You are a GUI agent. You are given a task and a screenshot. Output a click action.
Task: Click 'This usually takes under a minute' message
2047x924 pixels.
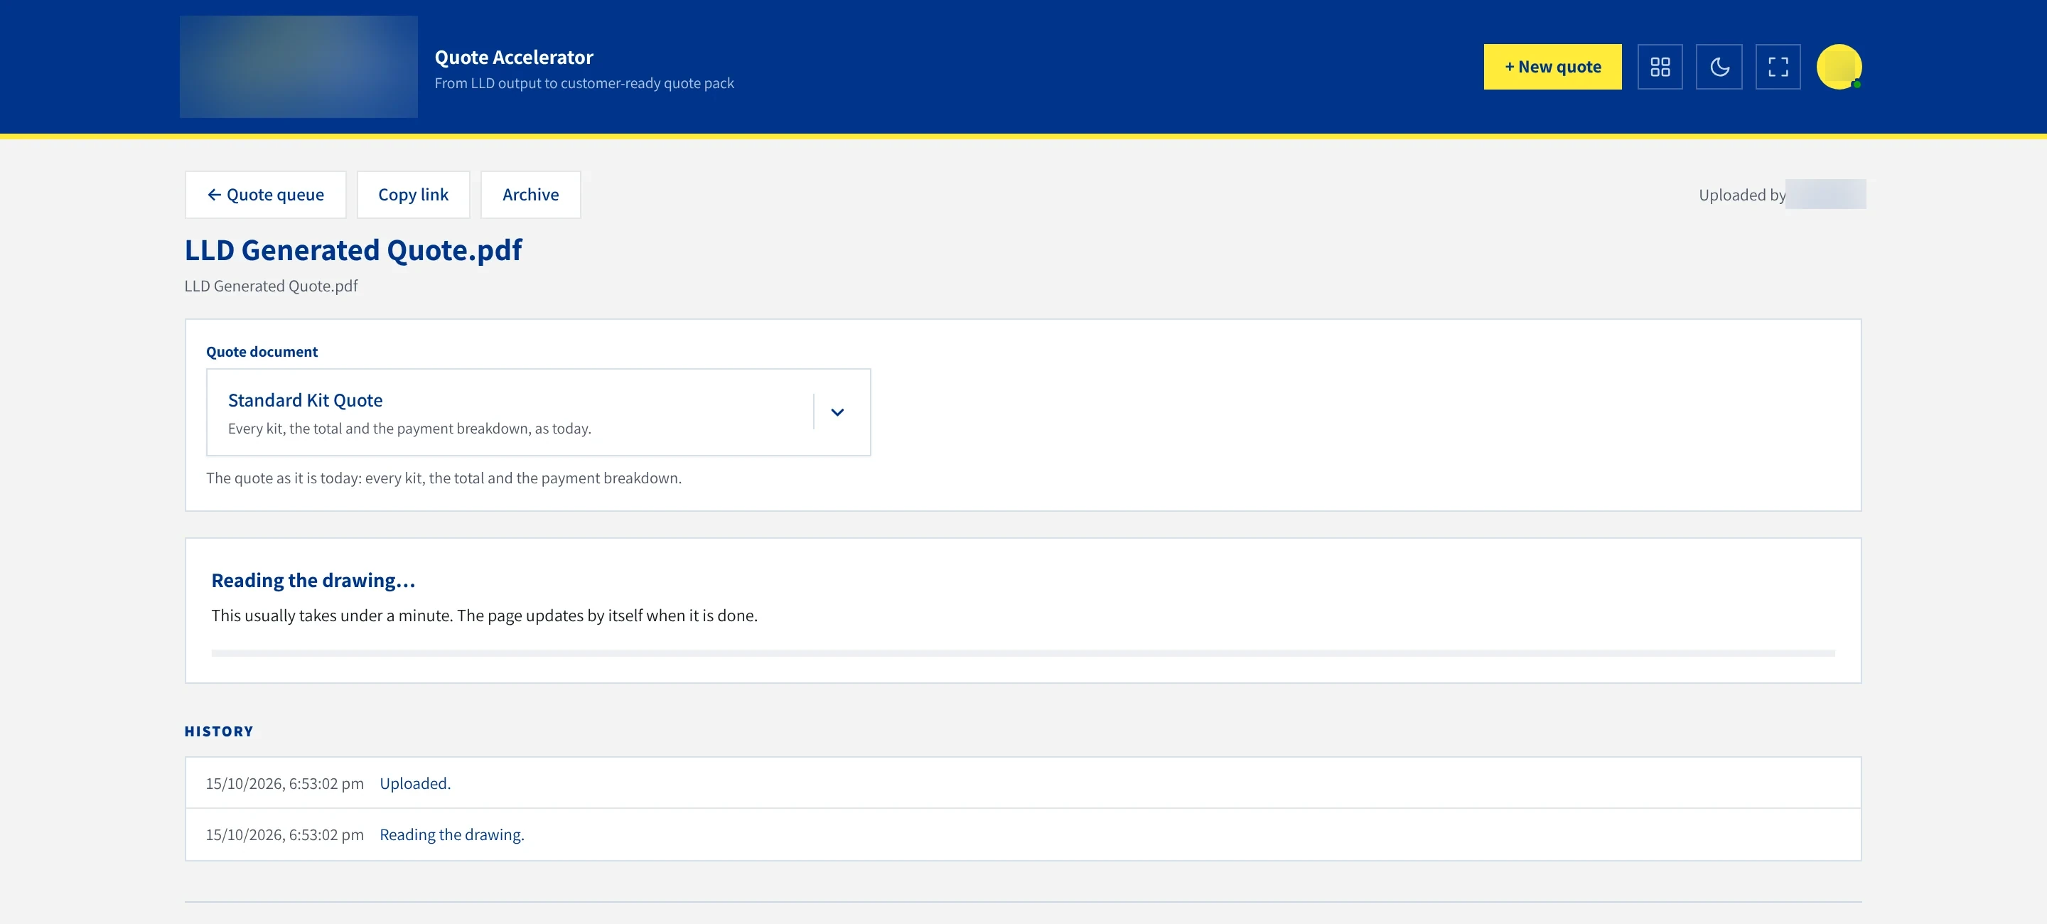(x=484, y=616)
